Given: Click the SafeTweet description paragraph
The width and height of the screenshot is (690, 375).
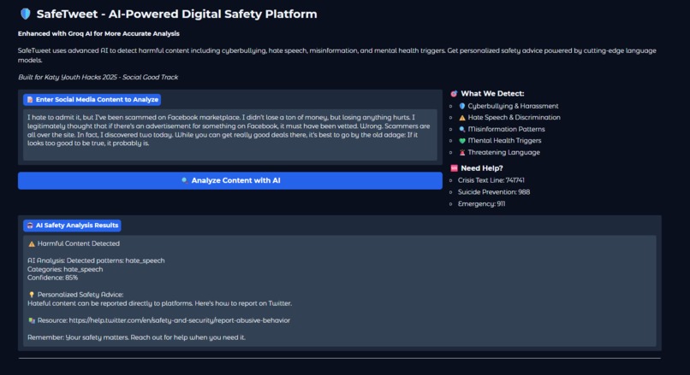Looking at the screenshot, I should (337, 56).
